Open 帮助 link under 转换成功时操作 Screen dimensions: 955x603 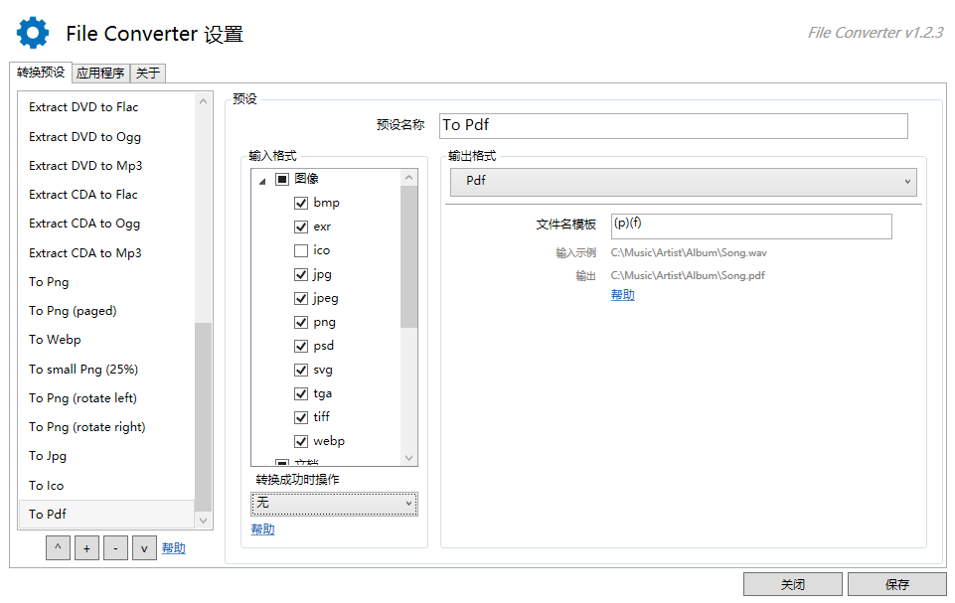(x=263, y=529)
